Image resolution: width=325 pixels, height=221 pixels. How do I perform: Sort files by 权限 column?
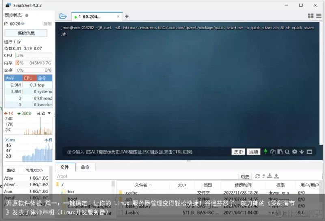280,185
